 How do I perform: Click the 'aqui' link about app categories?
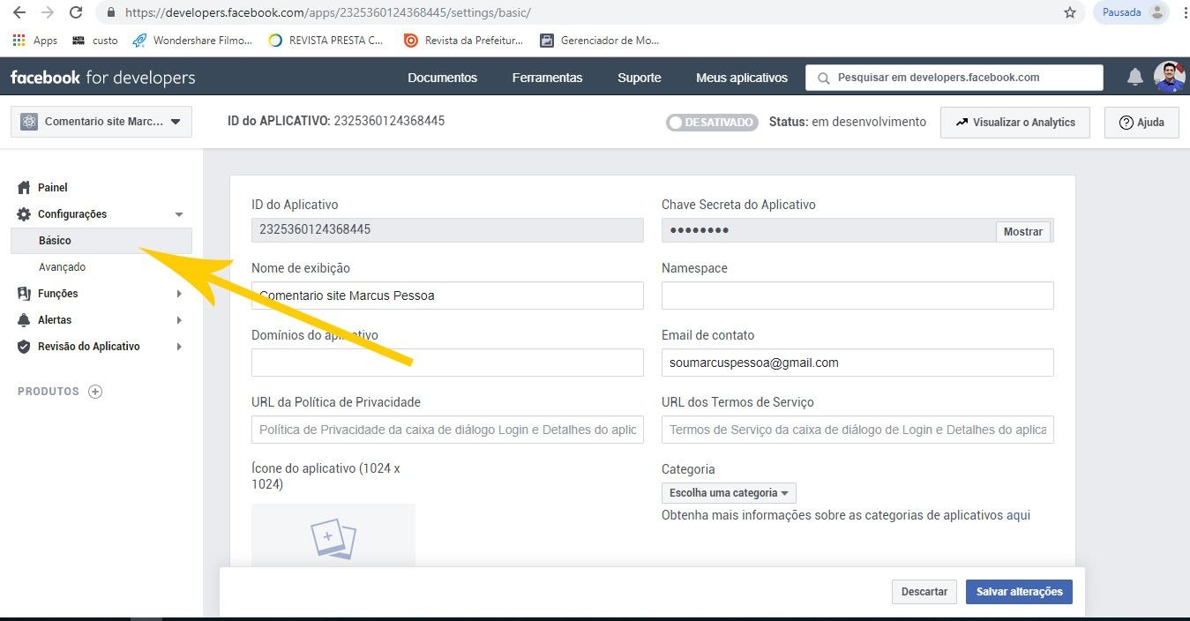1018,515
